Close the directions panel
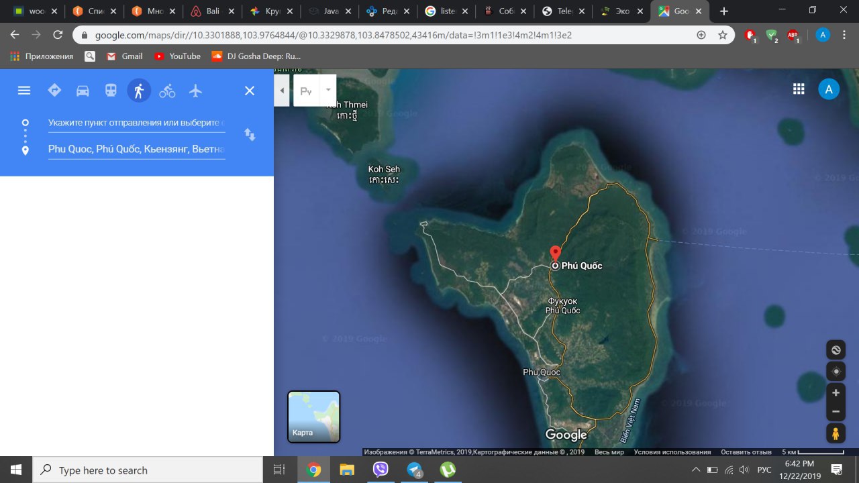Image resolution: width=859 pixels, height=483 pixels. [250, 91]
